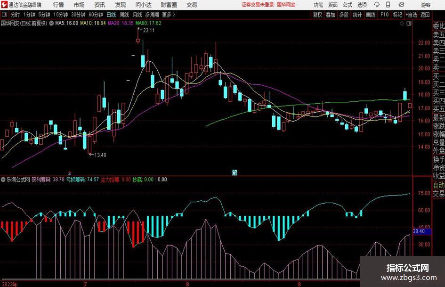Expand the dropdown arrow beside 乐淘公式网 indicator

tap(3, 180)
